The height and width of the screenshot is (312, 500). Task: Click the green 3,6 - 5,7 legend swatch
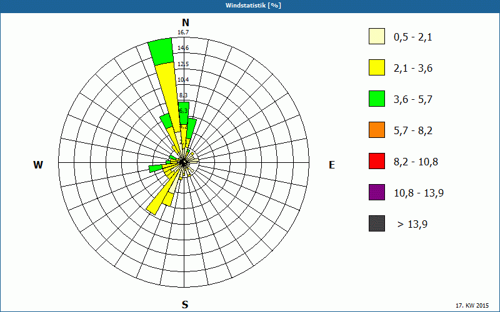click(x=377, y=99)
